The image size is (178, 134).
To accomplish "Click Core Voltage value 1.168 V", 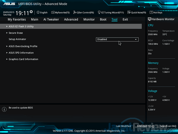I will 166,44.
